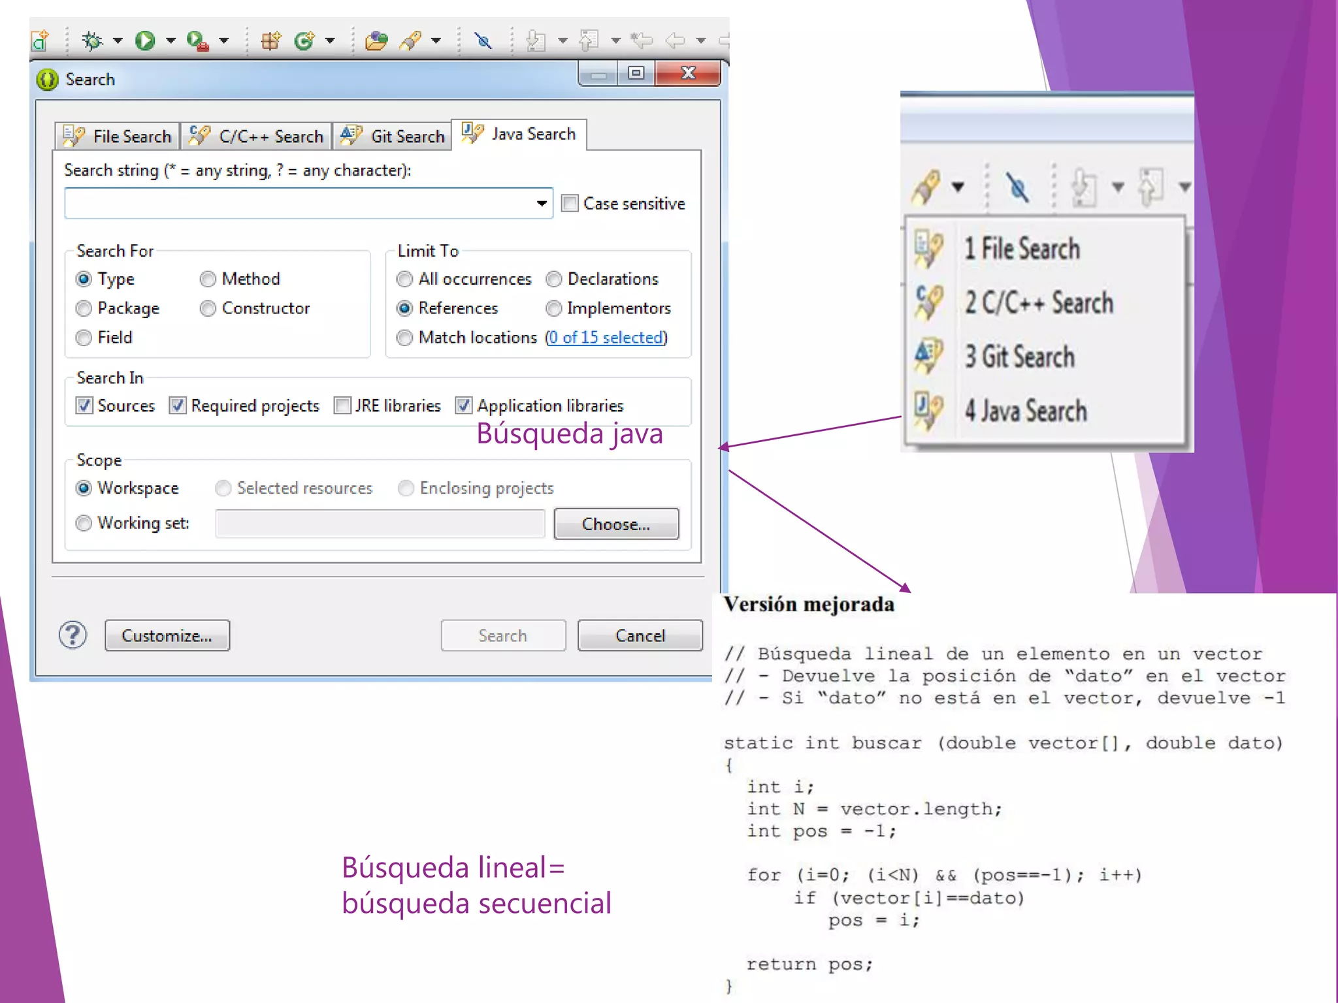
Task: Click the Customize... button
Action: pyautogui.click(x=167, y=635)
